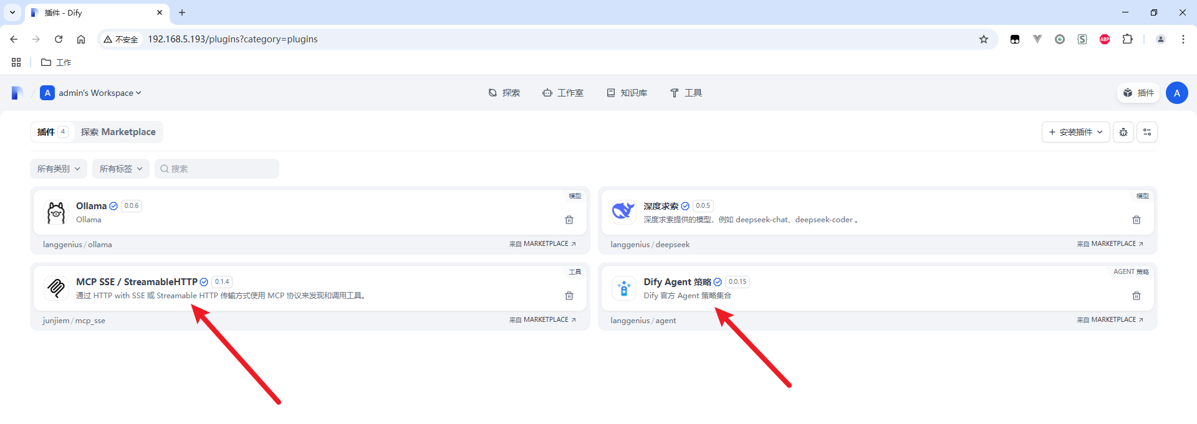Click the MCP SSE plugin logo icon
The image size is (1197, 424).
tap(56, 288)
